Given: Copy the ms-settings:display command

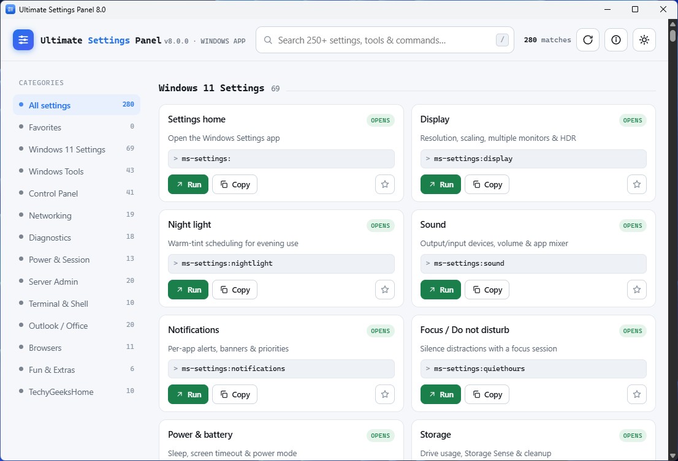Looking at the screenshot, I should [487, 184].
